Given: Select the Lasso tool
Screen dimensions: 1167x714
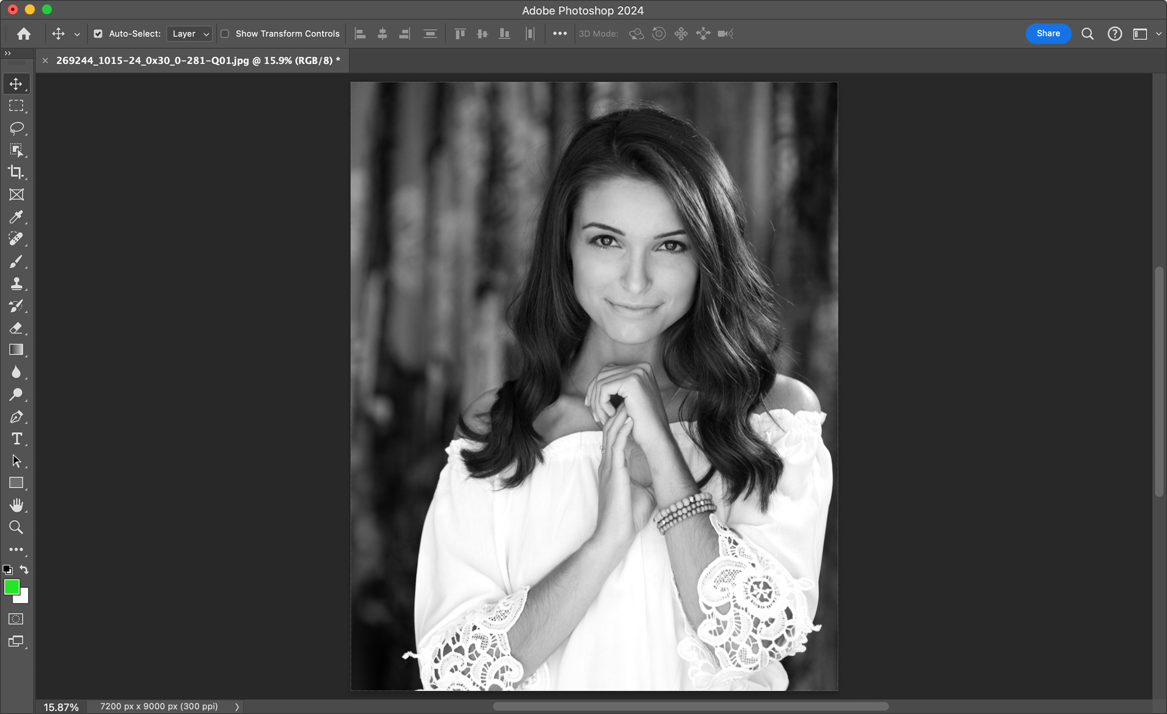Looking at the screenshot, I should tap(16, 128).
